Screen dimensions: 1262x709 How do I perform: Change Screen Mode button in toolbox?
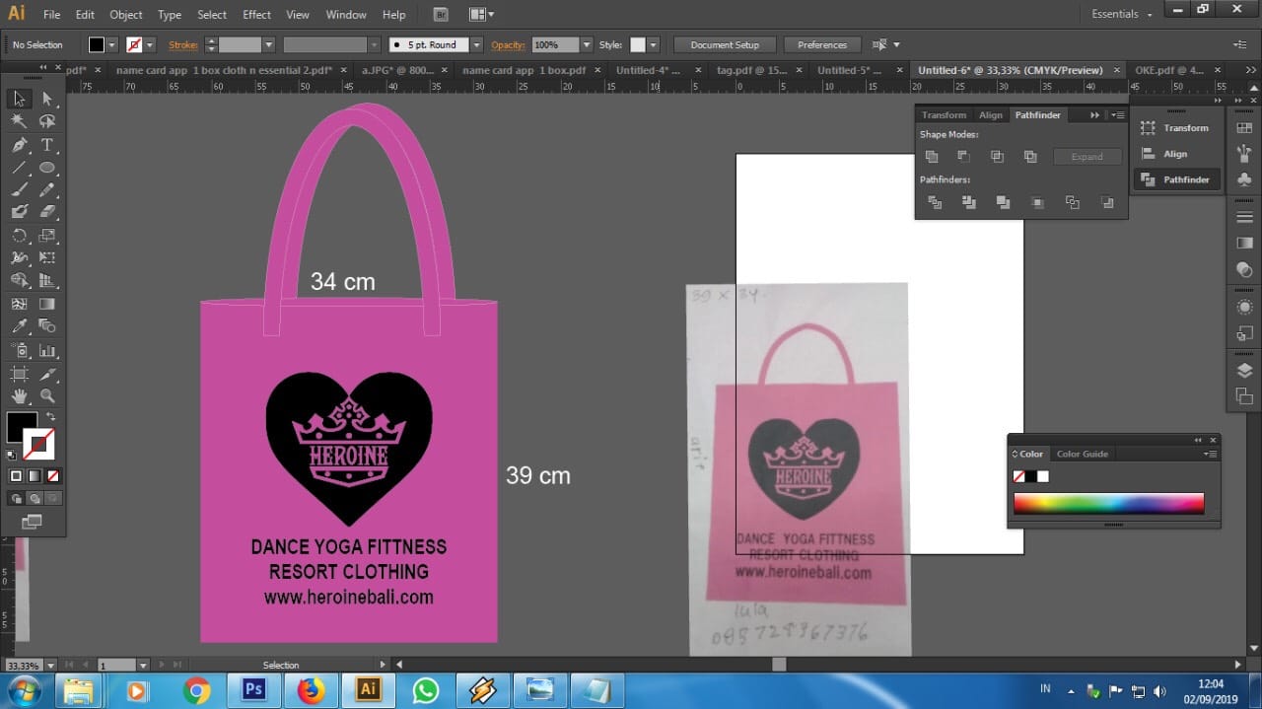click(x=33, y=521)
